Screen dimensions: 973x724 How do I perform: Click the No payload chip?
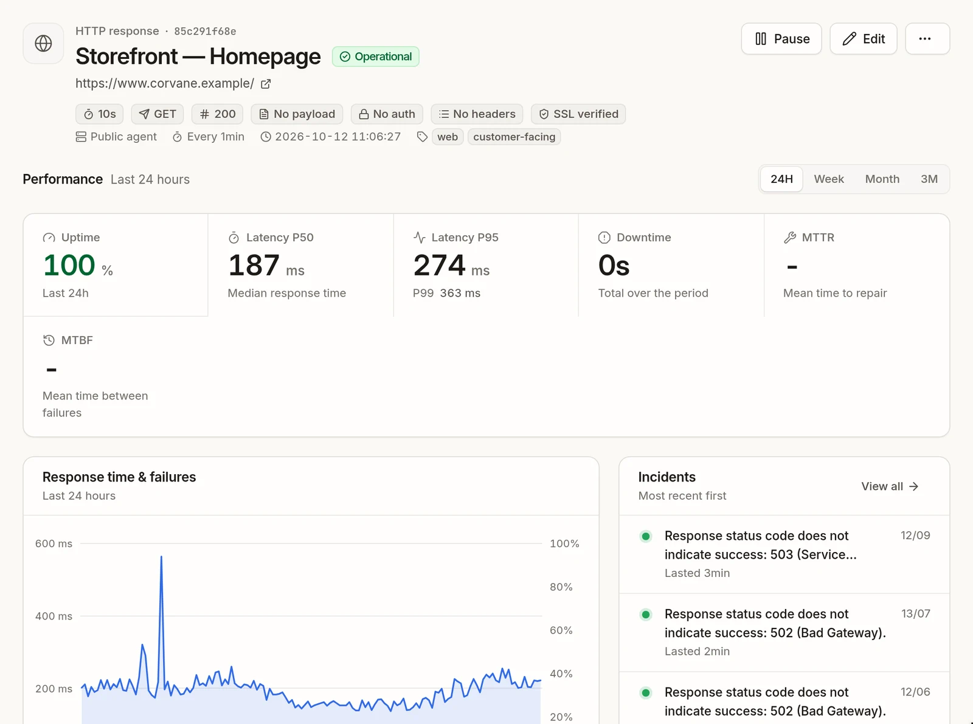297,114
